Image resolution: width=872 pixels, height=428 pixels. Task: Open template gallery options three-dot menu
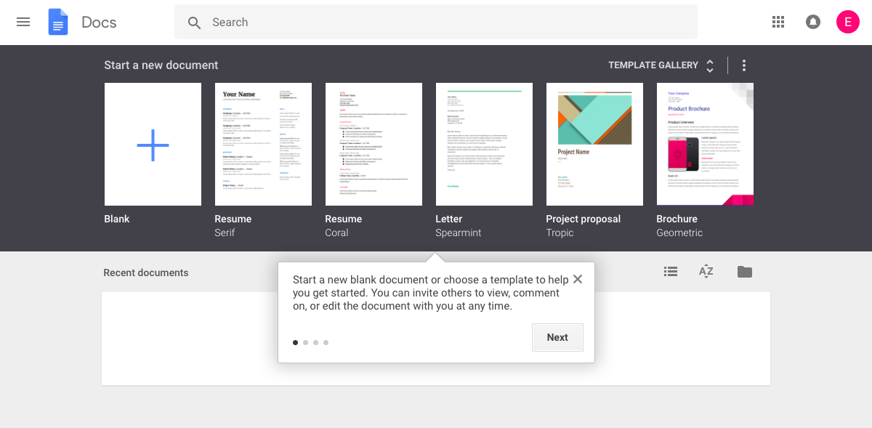743,65
